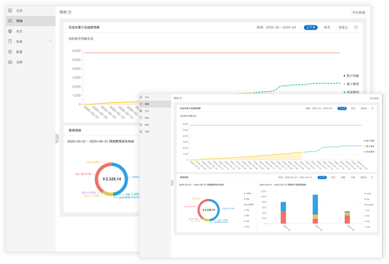
Task: Select 预测 forecast chart icon in back window sidebar
Action: click(x=10, y=21)
